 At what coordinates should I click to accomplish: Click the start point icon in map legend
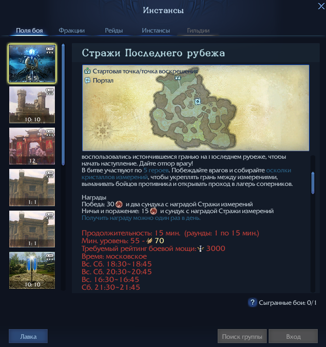(87, 71)
